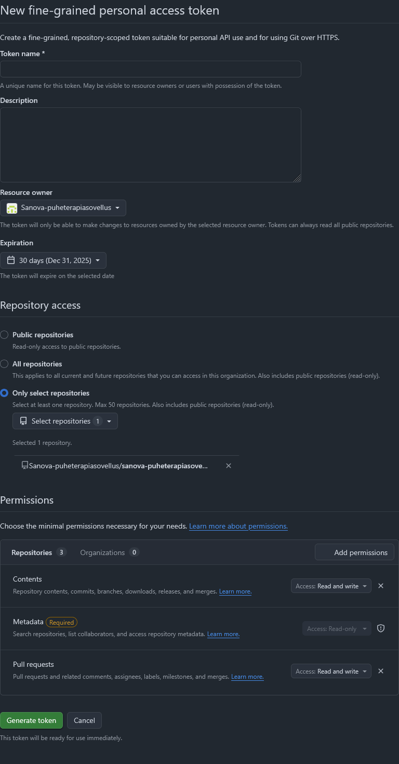The height and width of the screenshot is (764, 399).
Task: Expand the Contents access level dropdown
Action: pos(331,586)
